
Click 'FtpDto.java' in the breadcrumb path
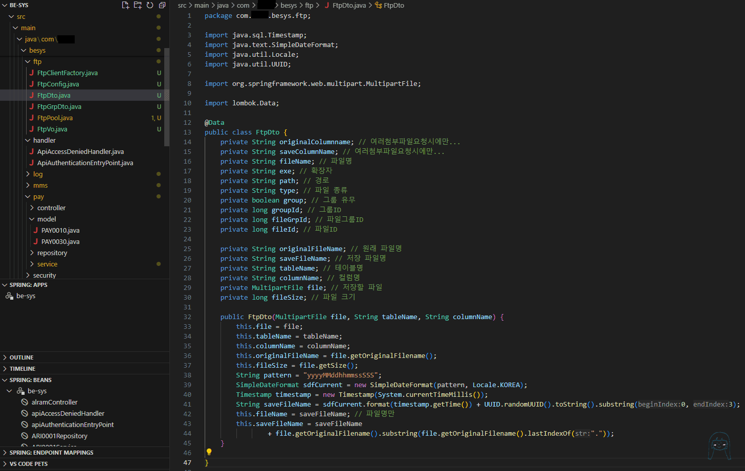coord(349,5)
